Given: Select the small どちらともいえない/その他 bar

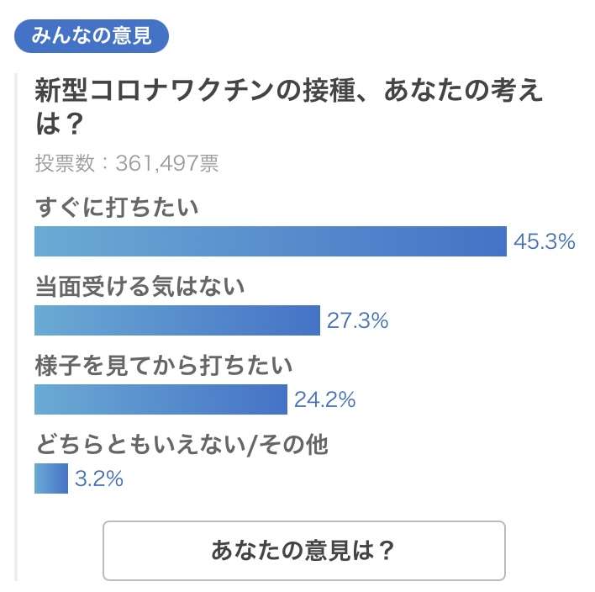Looking at the screenshot, I should coord(51,478).
